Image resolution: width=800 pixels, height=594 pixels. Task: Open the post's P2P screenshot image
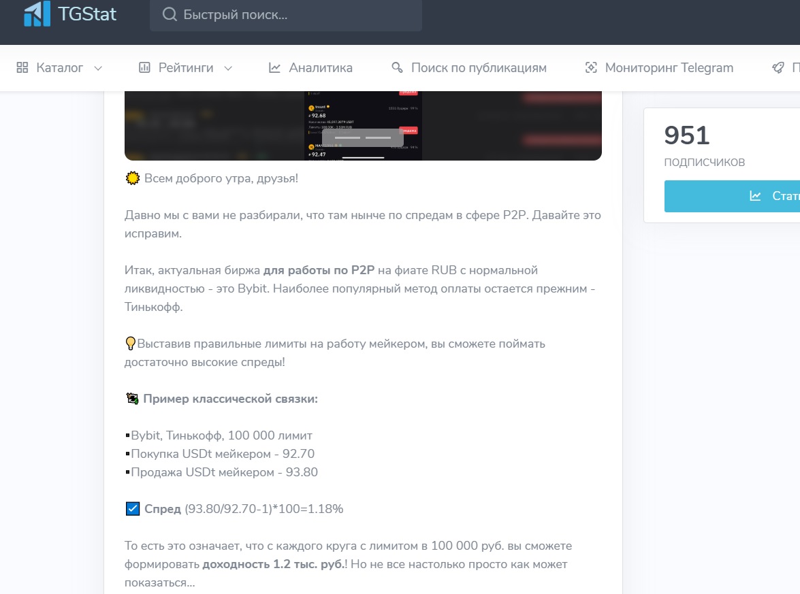click(x=364, y=125)
